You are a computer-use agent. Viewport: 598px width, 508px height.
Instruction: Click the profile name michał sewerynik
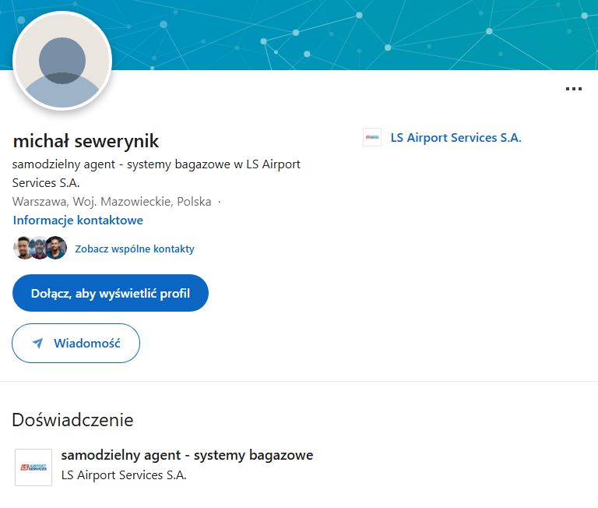[86, 141]
